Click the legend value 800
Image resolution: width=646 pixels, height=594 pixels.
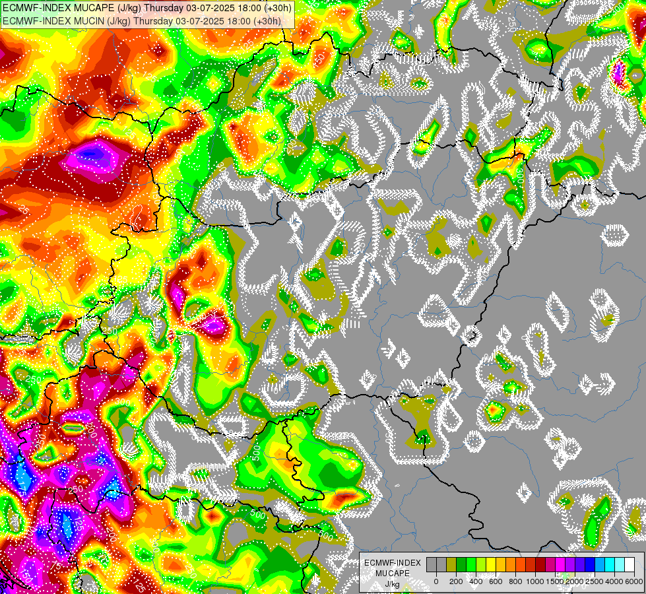click(x=515, y=581)
